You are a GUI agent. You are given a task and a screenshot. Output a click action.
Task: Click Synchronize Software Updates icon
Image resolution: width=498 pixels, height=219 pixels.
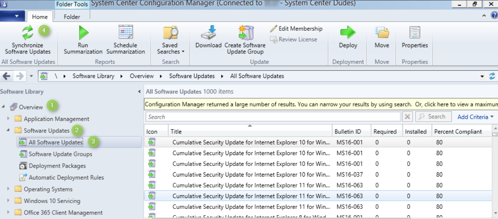28,33
